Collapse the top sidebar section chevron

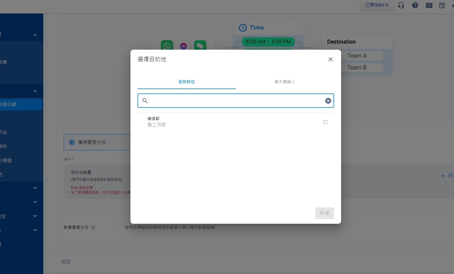click(x=35, y=35)
